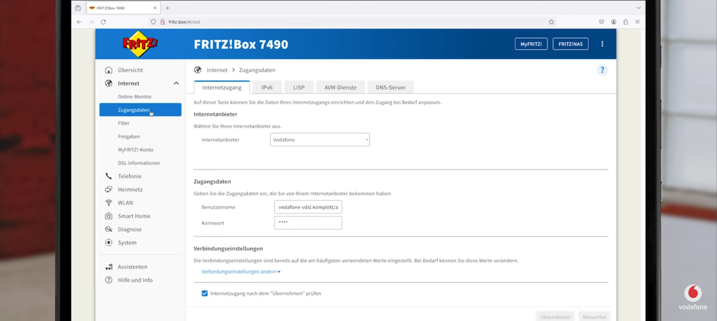Reload the page in the browser
The width and height of the screenshot is (717, 321).
coord(103,22)
